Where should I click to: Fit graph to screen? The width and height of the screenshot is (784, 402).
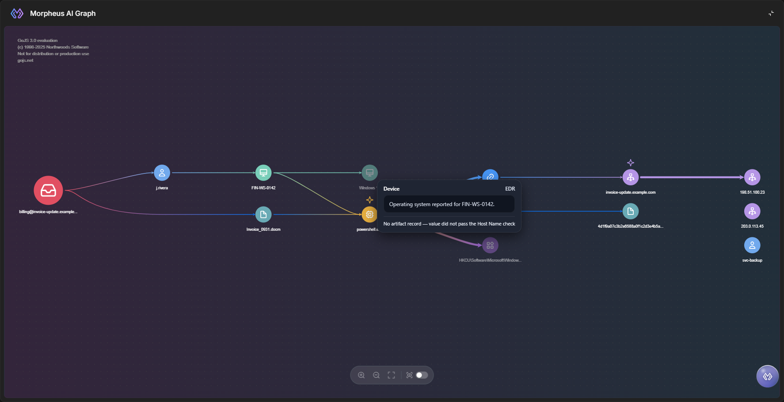(x=392, y=375)
